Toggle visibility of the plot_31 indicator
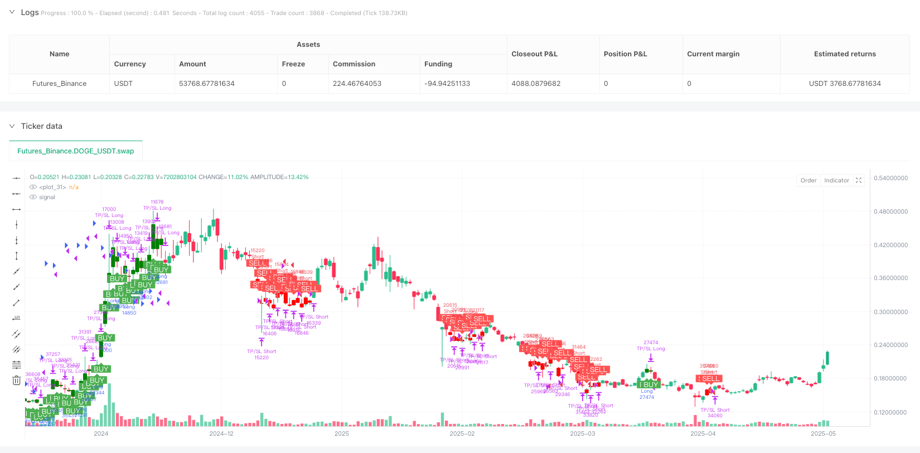 click(33, 187)
